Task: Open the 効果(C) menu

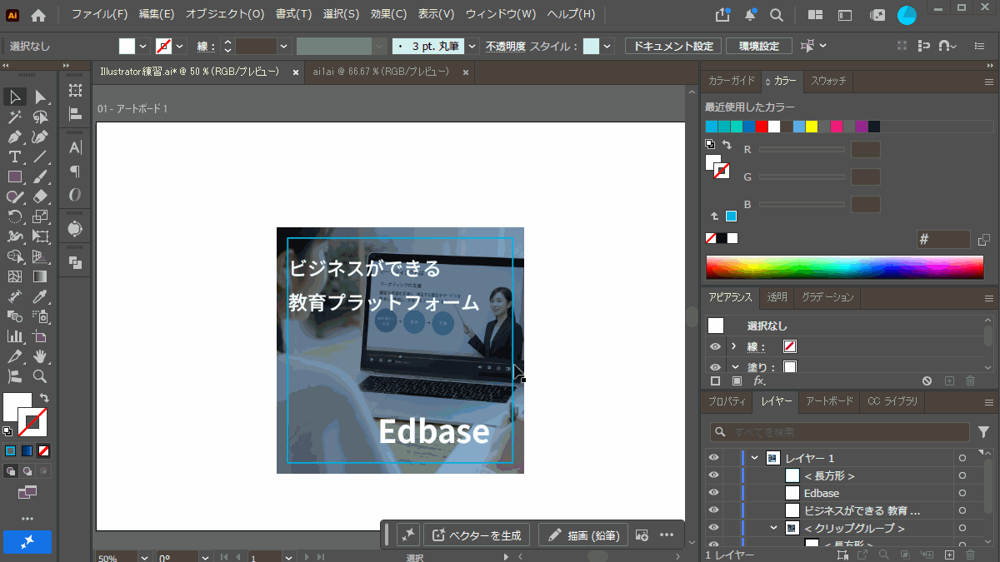Action: pyautogui.click(x=389, y=15)
